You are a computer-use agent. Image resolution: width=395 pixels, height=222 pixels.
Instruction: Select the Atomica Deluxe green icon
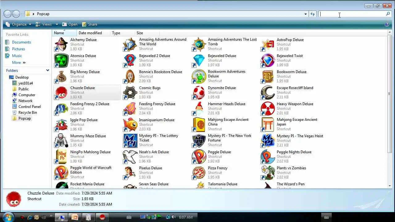[61, 60]
